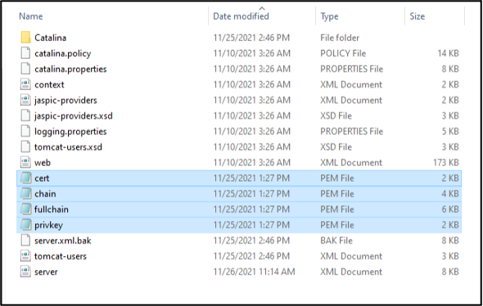Click the Catalina folder icon
The width and height of the screenshot is (483, 306).
click(26, 38)
